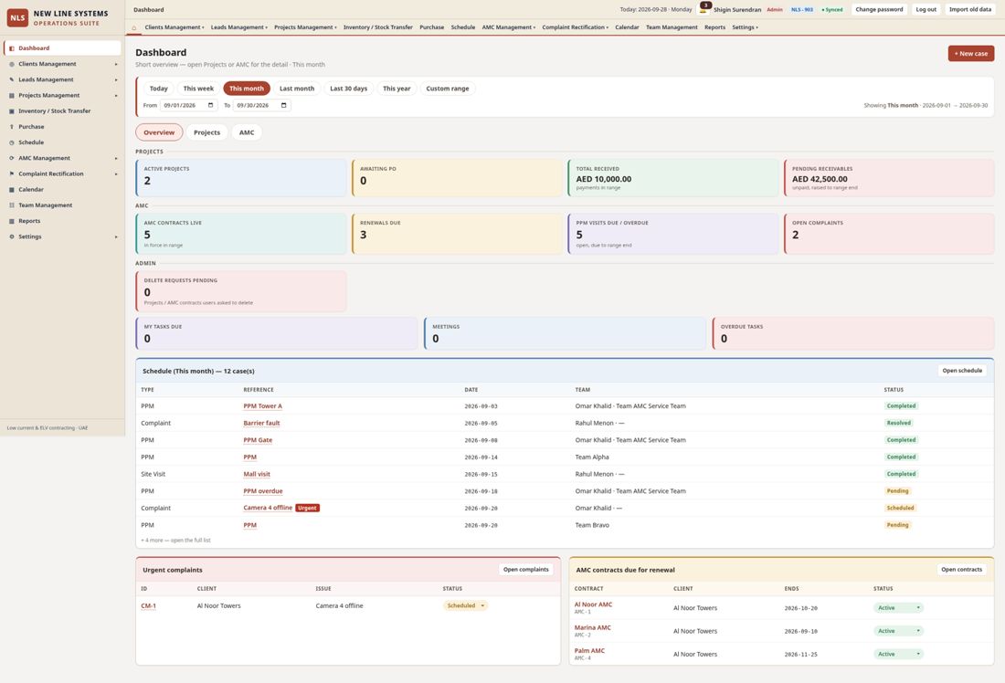1005x683 pixels.
Task: Click the Reports sidebar icon
Action: tap(12, 221)
